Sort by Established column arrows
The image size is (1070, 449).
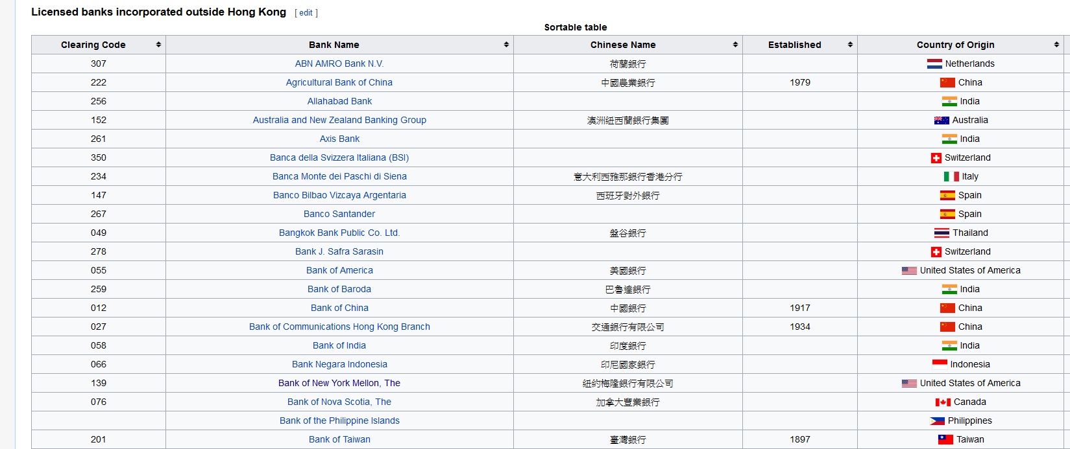[x=850, y=45]
